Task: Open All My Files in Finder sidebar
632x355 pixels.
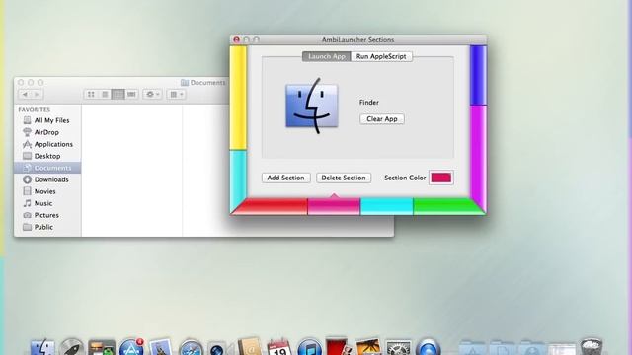Action: [x=47, y=120]
